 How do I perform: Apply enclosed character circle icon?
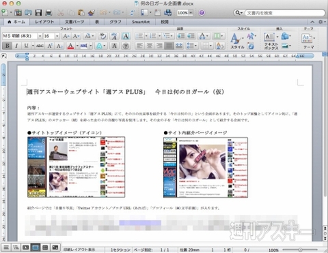(126, 46)
